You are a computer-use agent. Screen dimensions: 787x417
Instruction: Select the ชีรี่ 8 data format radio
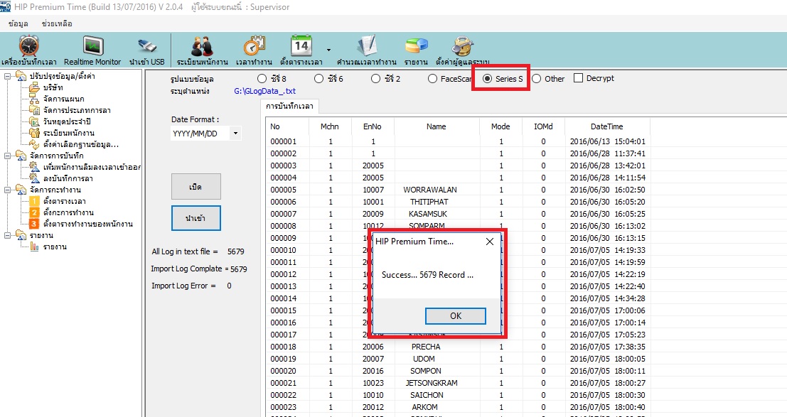pos(262,79)
